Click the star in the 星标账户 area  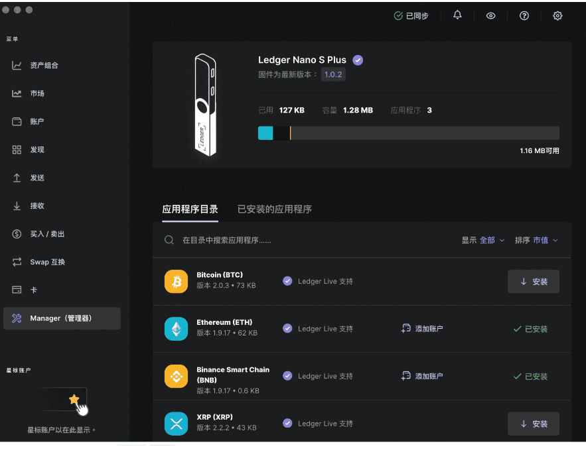coord(74,398)
